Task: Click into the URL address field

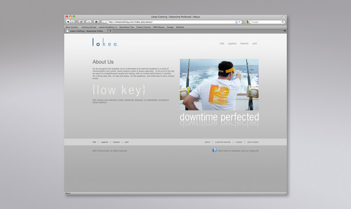Action: 171,22
